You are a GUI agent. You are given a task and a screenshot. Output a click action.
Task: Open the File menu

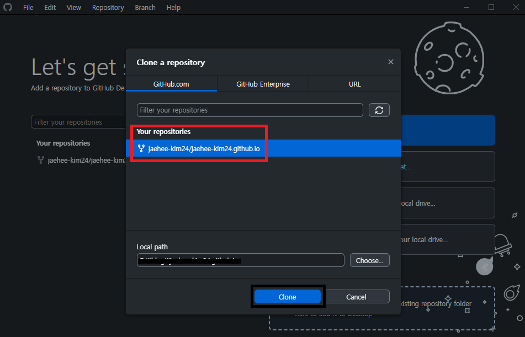click(x=28, y=7)
